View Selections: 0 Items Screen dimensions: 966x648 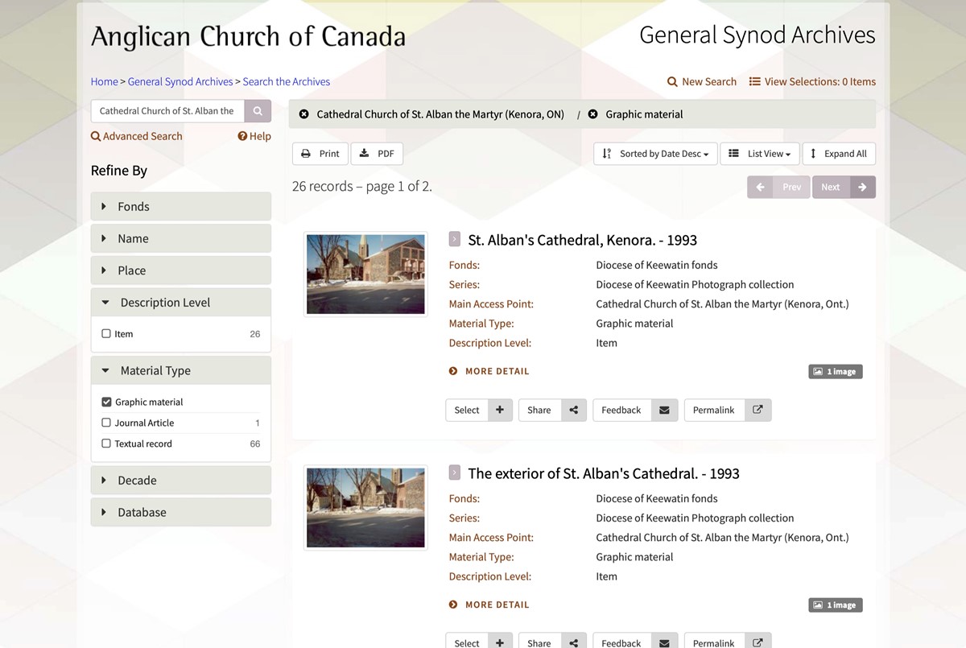click(x=812, y=81)
